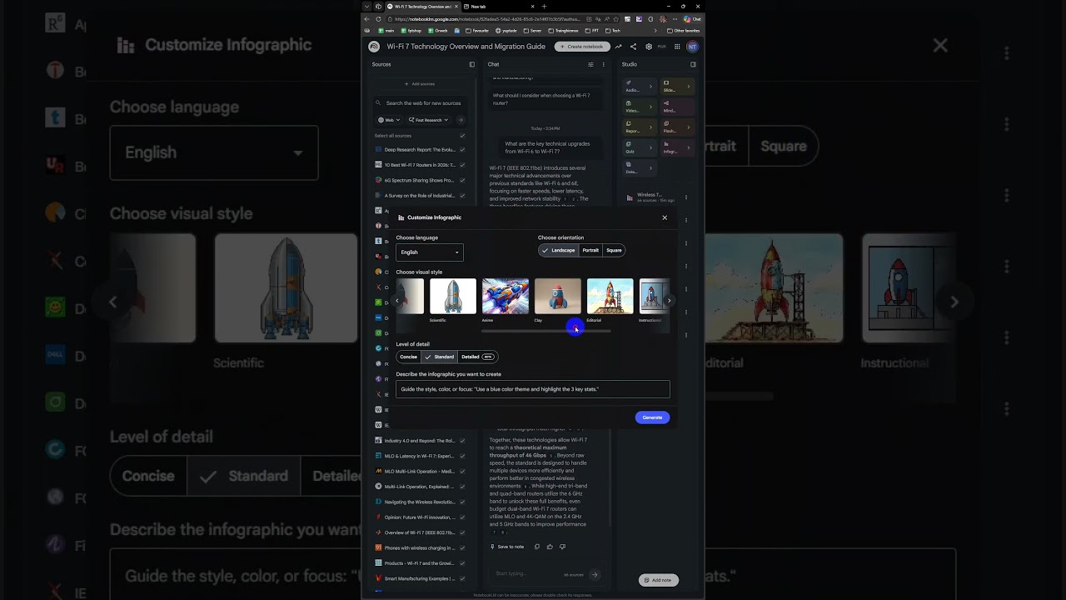1066x600 pixels.
Task: Open NotebookLM settings gear
Action: point(649,47)
